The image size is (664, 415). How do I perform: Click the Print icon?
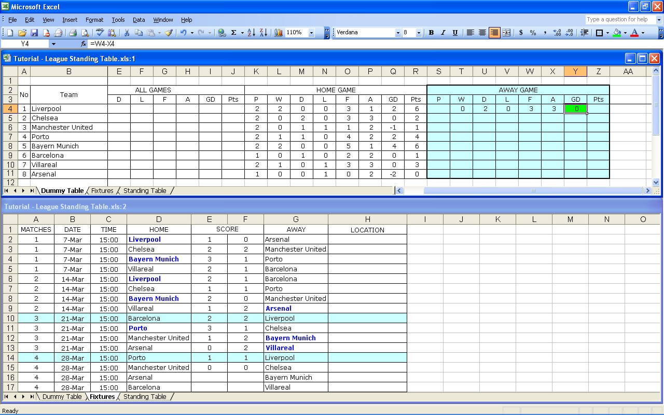tap(73, 33)
